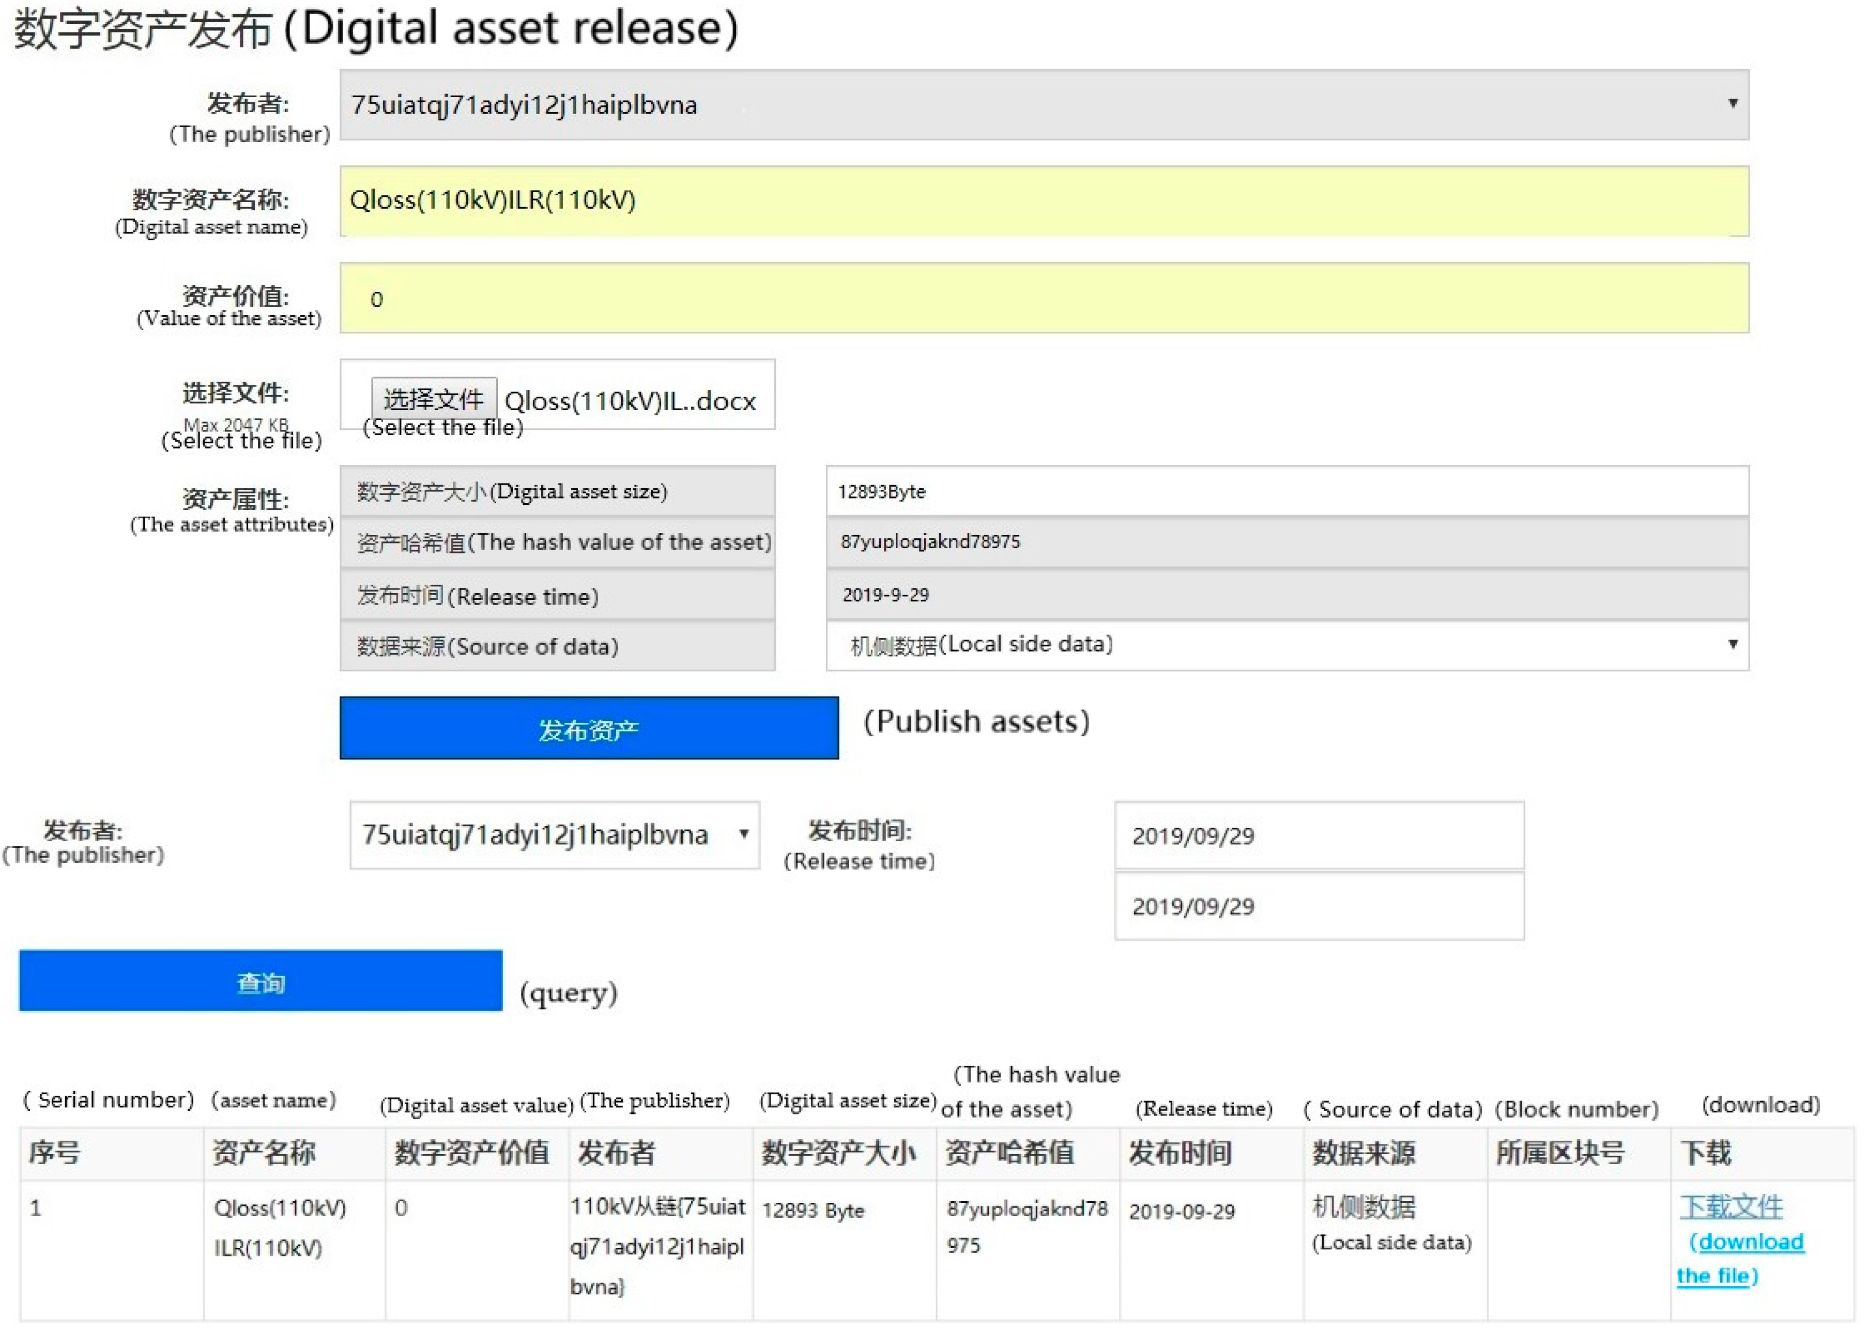This screenshot has height=1333, width=1868.
Task: Click the 序号 column header
Action: (x=54, y=1152)
